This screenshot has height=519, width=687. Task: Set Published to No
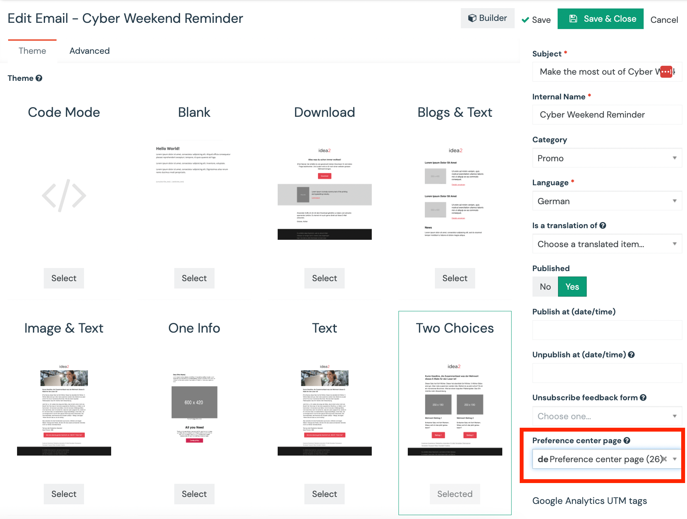pos(544,287)
